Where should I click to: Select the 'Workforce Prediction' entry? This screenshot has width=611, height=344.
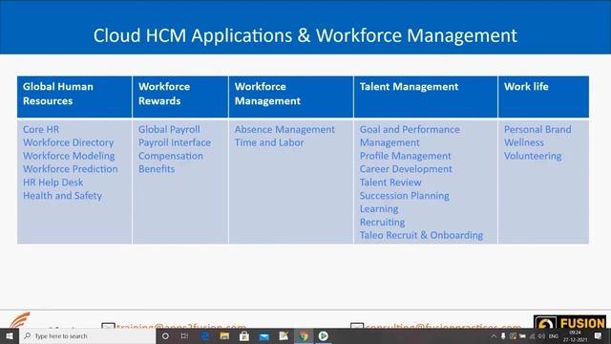point(70,169)
